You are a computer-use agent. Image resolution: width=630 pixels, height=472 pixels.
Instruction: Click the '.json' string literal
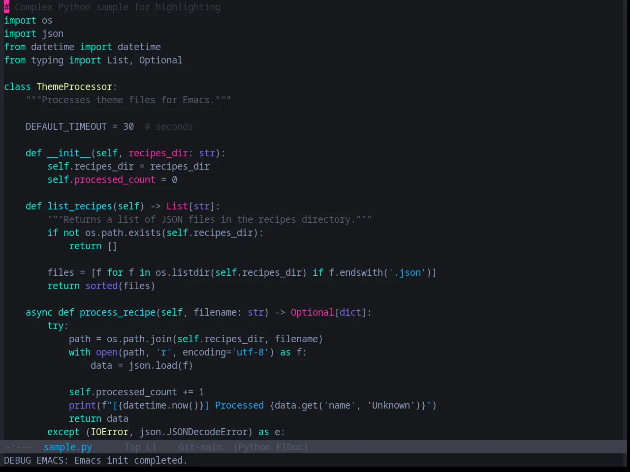point(407,272)
